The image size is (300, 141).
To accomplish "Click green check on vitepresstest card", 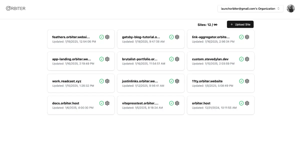I will 171,103.
